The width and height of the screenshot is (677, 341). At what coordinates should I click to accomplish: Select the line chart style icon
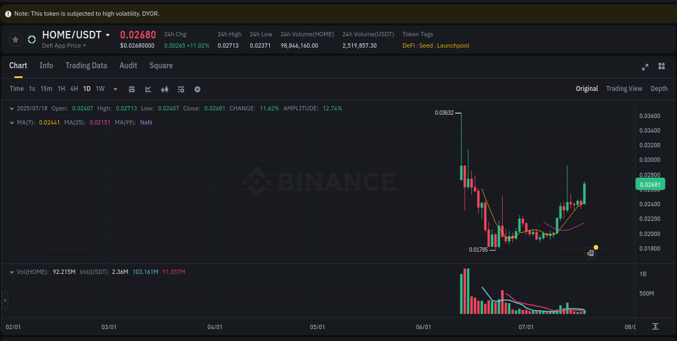click(148, 89)
